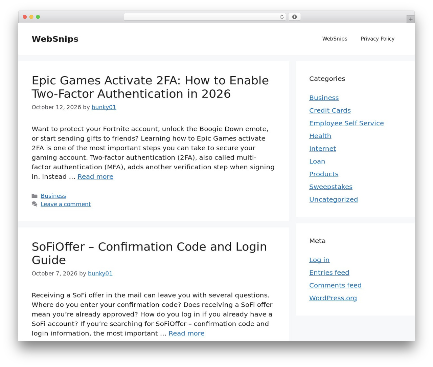Image resolution: width=433 pixels, height=367 pixels.
Task: Open the Internet category
Action: pos(322,149)
